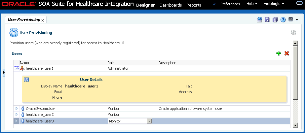This screenshot has height=133, width=305.
Task: Click the Description column header
Action: pos(224,63)
